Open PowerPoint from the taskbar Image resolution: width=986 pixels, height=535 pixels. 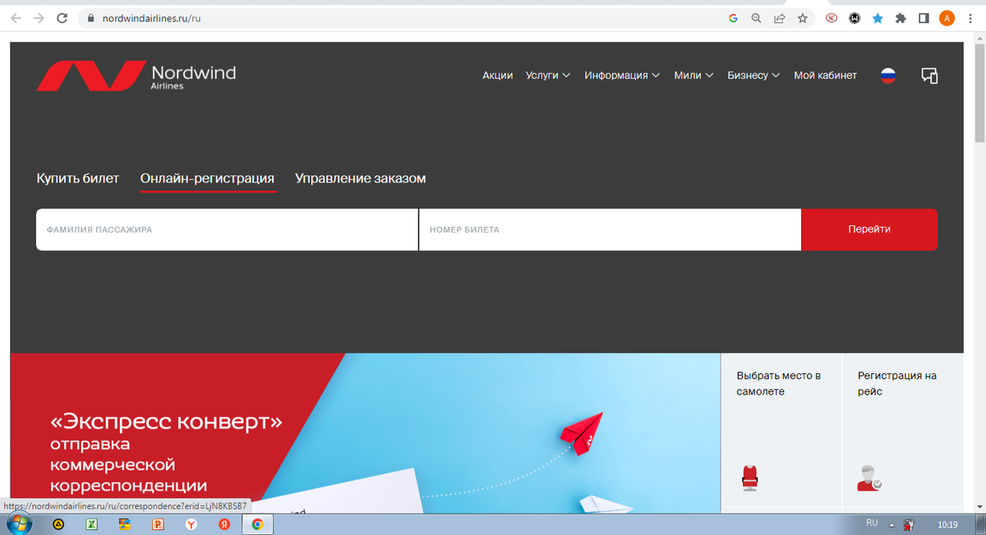click(x=158, y=524)
